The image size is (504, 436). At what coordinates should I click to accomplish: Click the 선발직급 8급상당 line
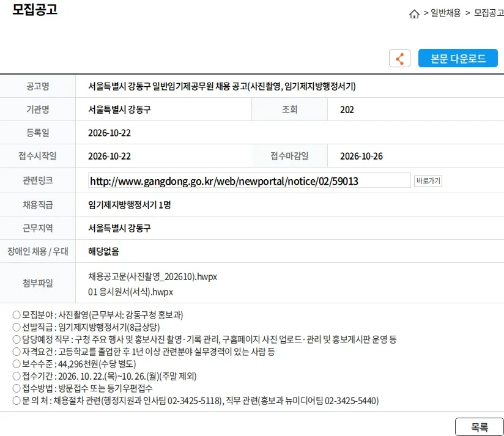pyautogui.click(x=86, y=327)
